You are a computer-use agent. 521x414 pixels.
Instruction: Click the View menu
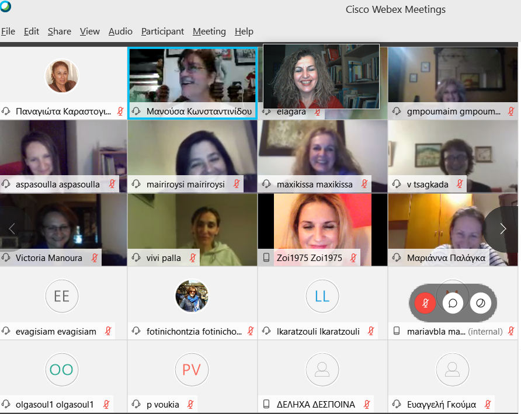pyautogui.click(x=90, y=31)
